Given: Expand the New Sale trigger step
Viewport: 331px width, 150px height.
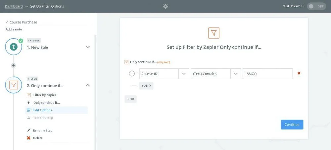Looking at the screenshot, I should point(88,47).
